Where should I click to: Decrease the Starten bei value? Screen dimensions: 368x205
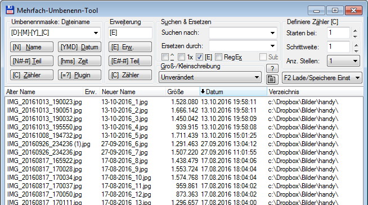[355, 36]
